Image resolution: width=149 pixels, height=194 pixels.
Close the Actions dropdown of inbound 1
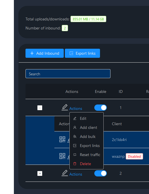pyautogui.click(x=76, y=108)
